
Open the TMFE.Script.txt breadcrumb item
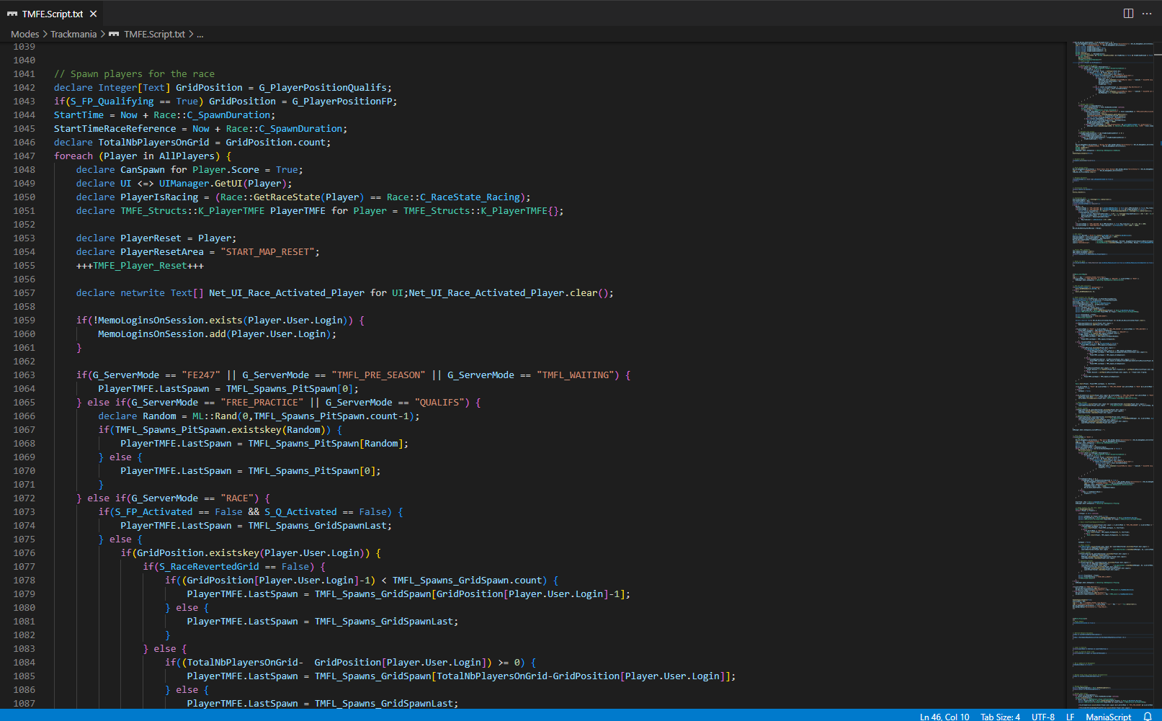(154, 34)
